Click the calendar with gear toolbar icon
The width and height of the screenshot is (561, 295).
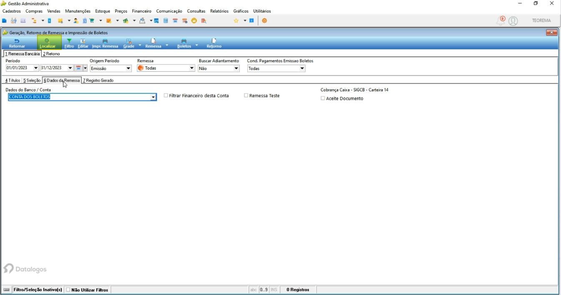click(185, 20)
